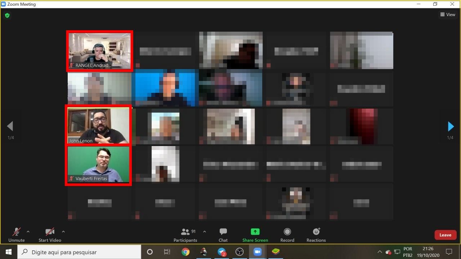Start recording with the Record button

287,235
